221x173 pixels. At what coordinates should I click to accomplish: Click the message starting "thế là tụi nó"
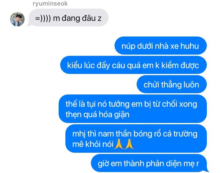pyautogui.click(x=133, y=109)
